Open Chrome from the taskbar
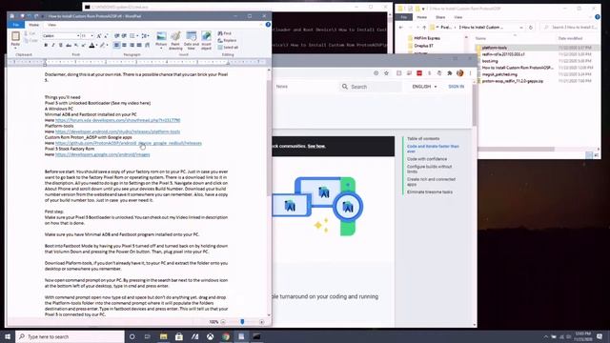The image size is (610, 343). [x=226, y=336]
